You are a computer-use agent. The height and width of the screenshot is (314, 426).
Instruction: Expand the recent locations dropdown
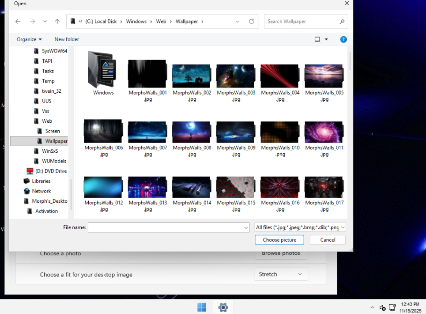(x=45, y=22)
